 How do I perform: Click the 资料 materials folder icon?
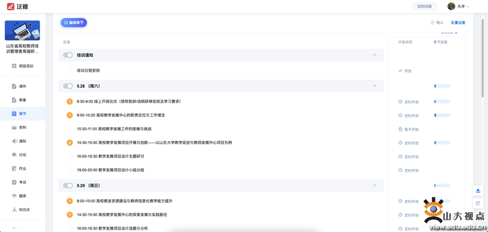[x=14, y=128]
